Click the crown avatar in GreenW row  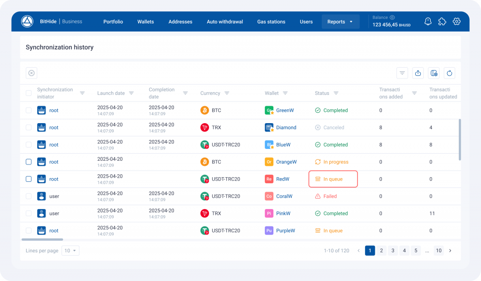coord(41,110)
